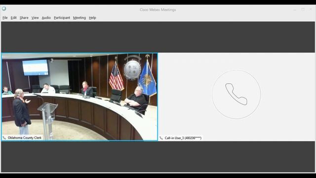Click phone icon beside Call-in User_3 label
316x178 pixels.
tap(161, 138)
